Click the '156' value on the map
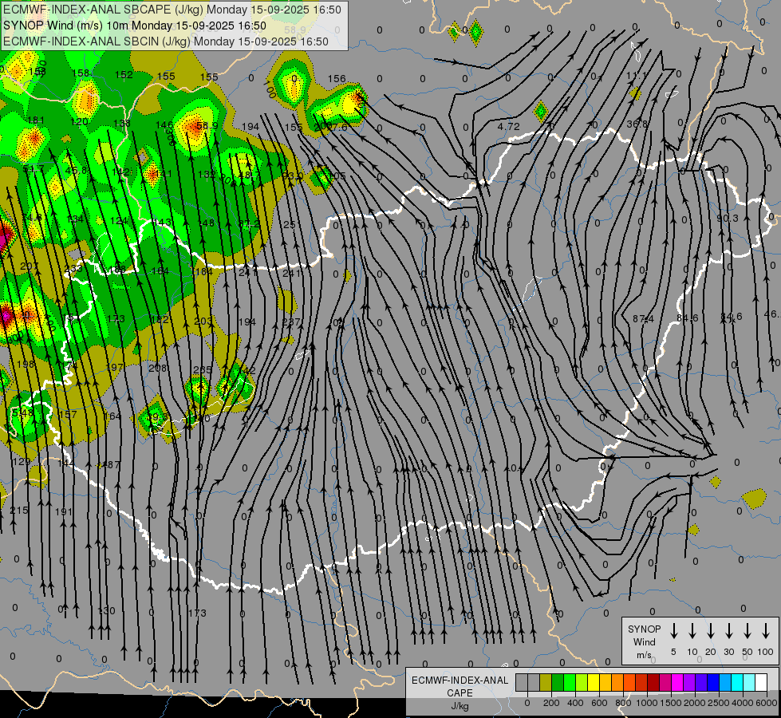Screen dimensions: 781x718 337,78
